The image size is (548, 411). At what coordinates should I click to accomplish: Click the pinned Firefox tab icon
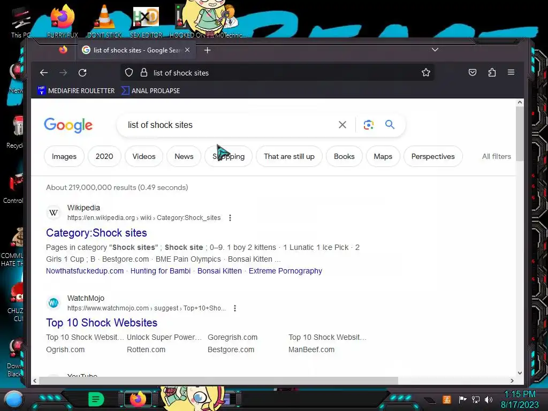click(63, 50)
